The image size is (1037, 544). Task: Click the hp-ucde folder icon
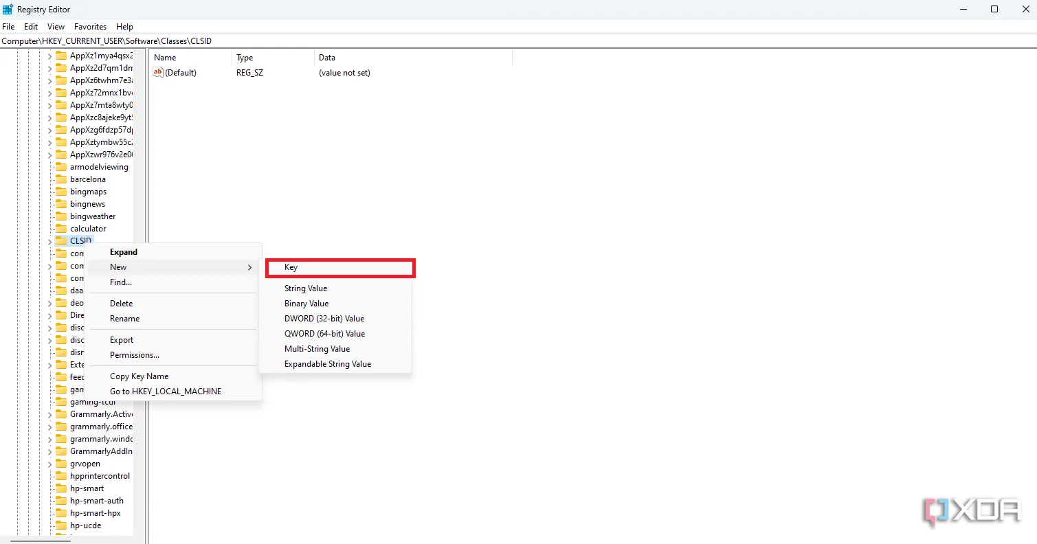60,525
